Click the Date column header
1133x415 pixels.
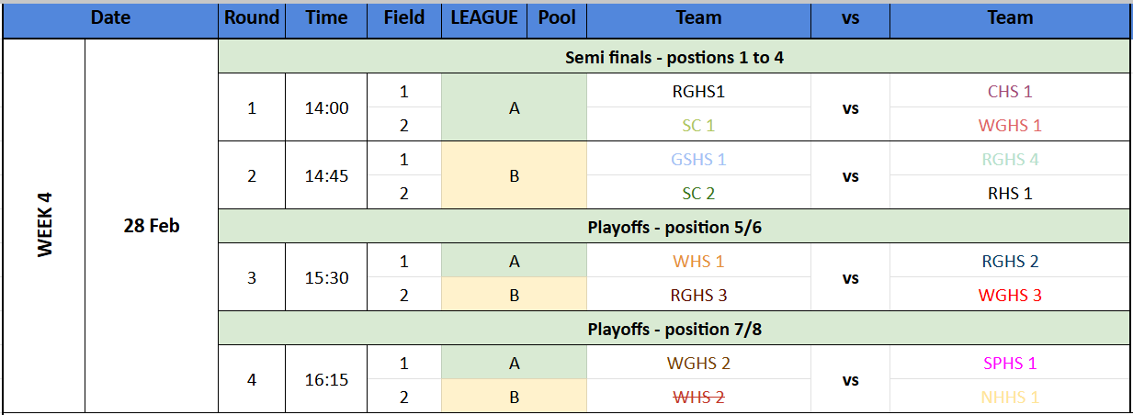[110, 17]
